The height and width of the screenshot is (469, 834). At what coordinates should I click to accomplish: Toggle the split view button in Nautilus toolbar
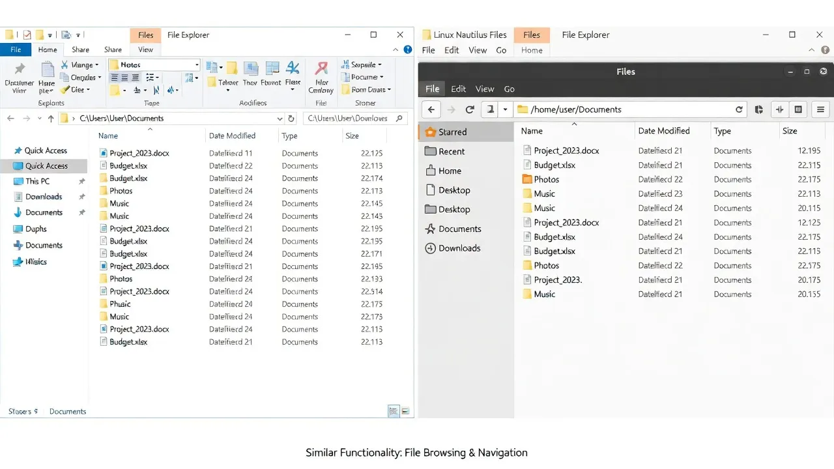779,109
